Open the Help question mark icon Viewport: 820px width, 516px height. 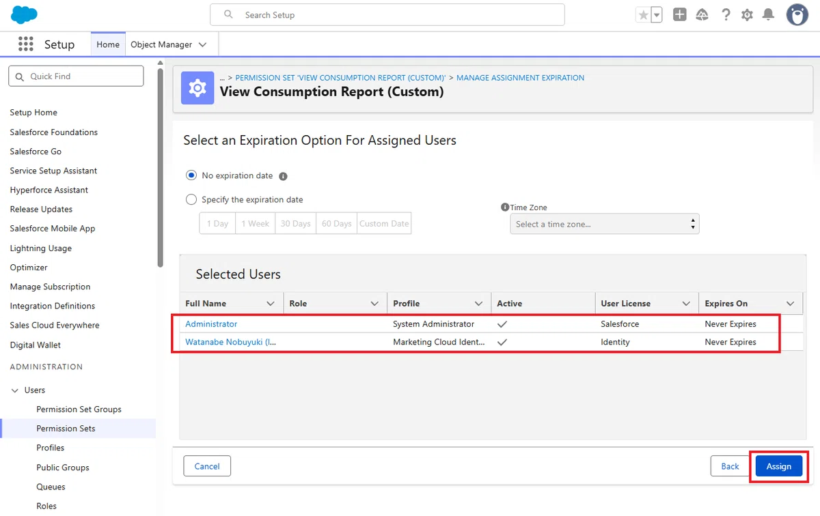click(x=726, y=14)
